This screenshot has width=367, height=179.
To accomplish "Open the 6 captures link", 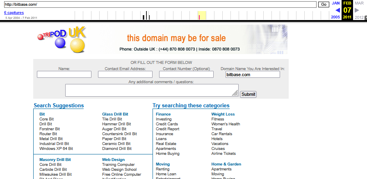I will click(14, 13).
